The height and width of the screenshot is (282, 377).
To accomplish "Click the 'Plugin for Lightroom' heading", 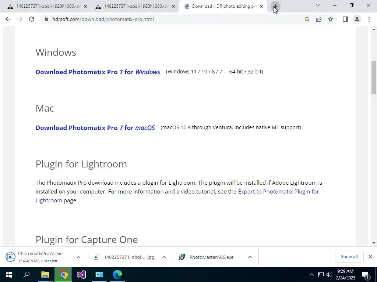I will (x=81, y=164).
